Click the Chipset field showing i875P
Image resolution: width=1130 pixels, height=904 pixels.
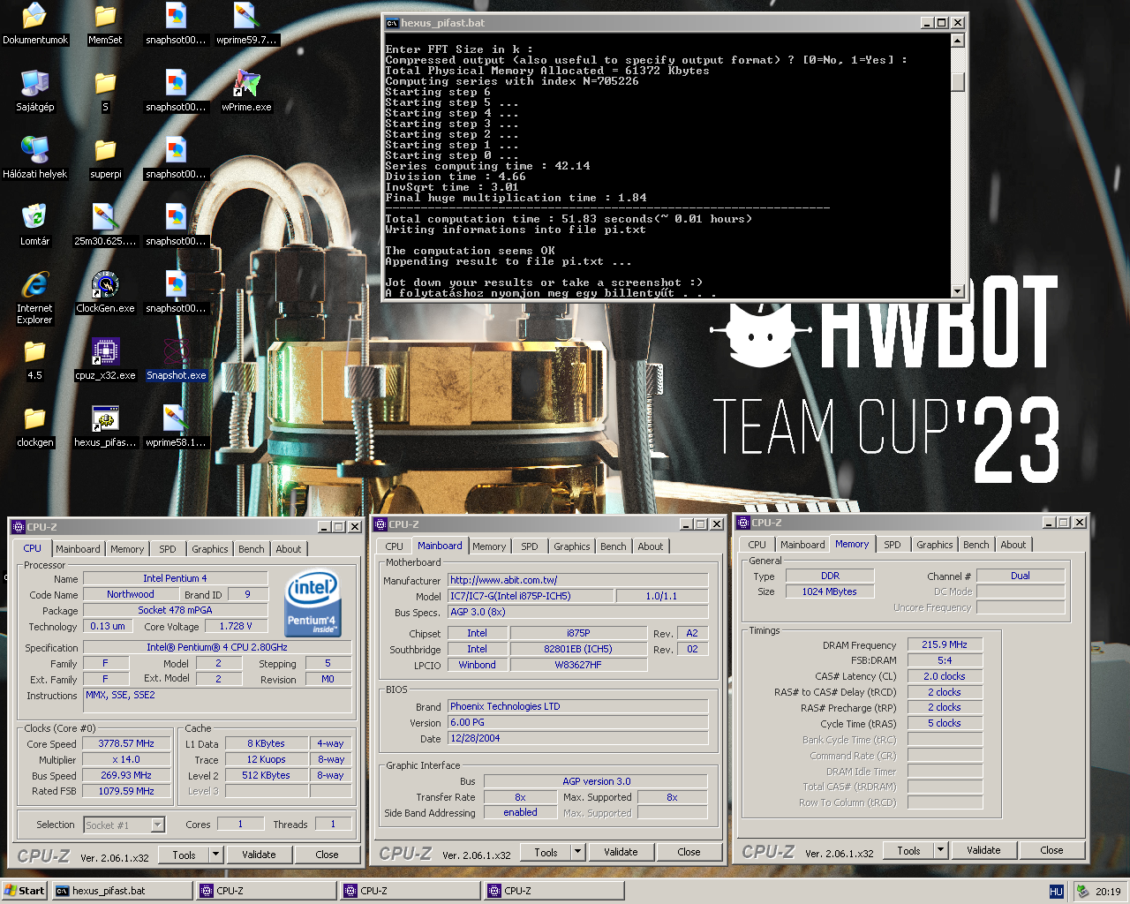tap(578, 633)
